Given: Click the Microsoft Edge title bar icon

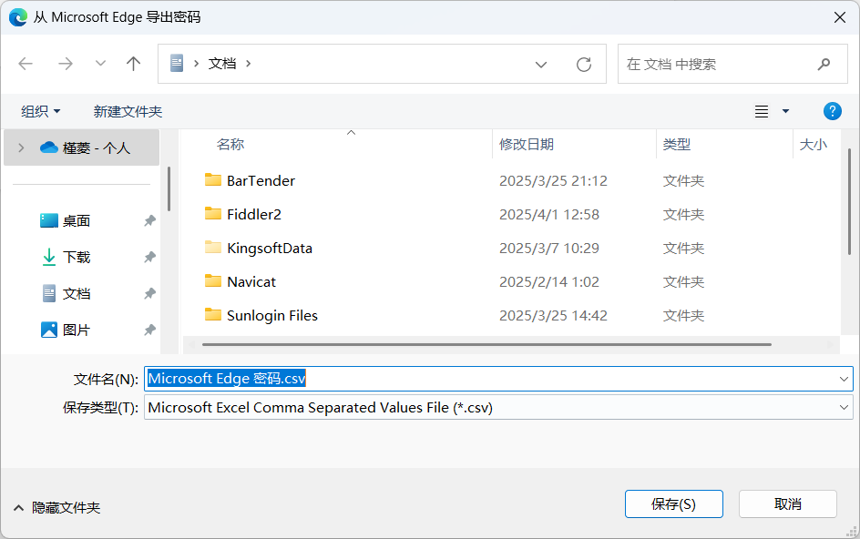Looking at the screenshot, I should (18, 17).
